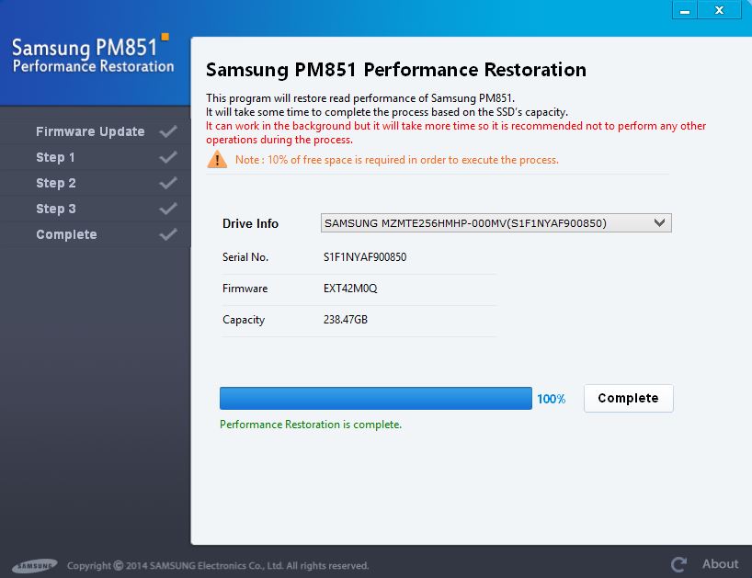Click the refresh arrow icon

click(678, 564)
